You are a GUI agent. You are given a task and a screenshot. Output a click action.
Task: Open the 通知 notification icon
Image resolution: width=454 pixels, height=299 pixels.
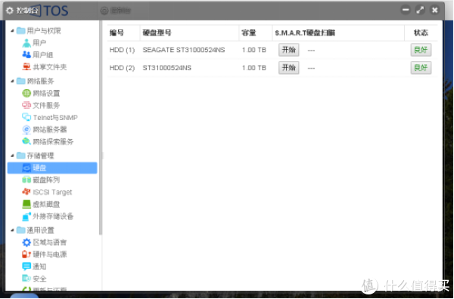(26, 267)
